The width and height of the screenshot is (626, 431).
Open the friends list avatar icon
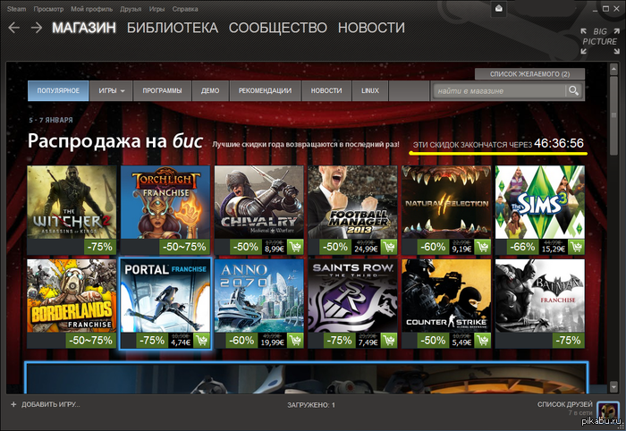pyautogui.click(x=607, y=410)
